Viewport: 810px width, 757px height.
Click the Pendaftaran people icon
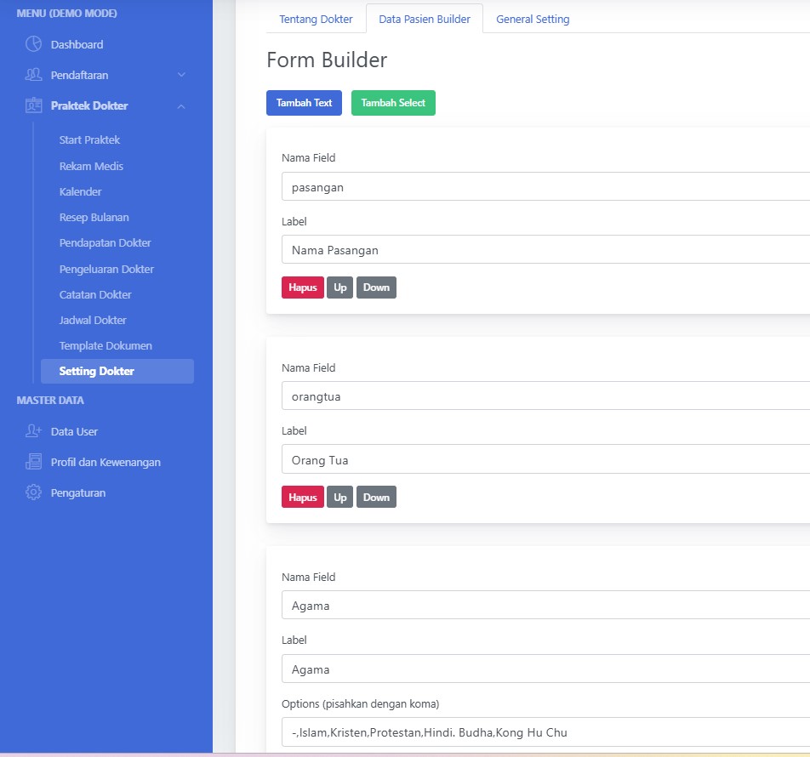(x=33, y=75)
